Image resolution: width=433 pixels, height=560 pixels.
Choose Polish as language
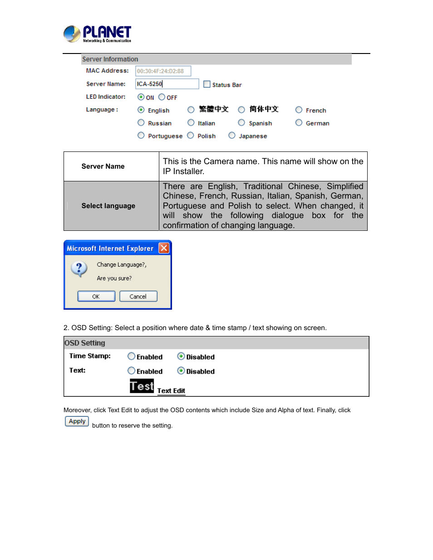pos(191,135)
